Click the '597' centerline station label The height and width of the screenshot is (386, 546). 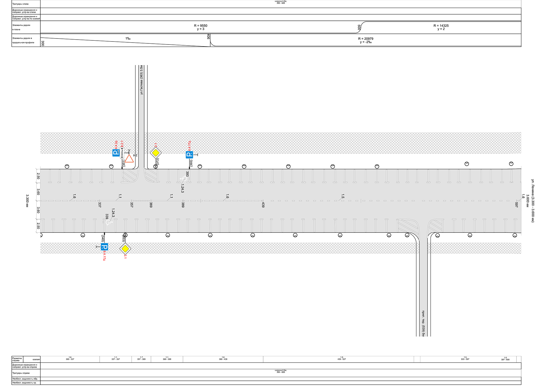click(516, 205)
